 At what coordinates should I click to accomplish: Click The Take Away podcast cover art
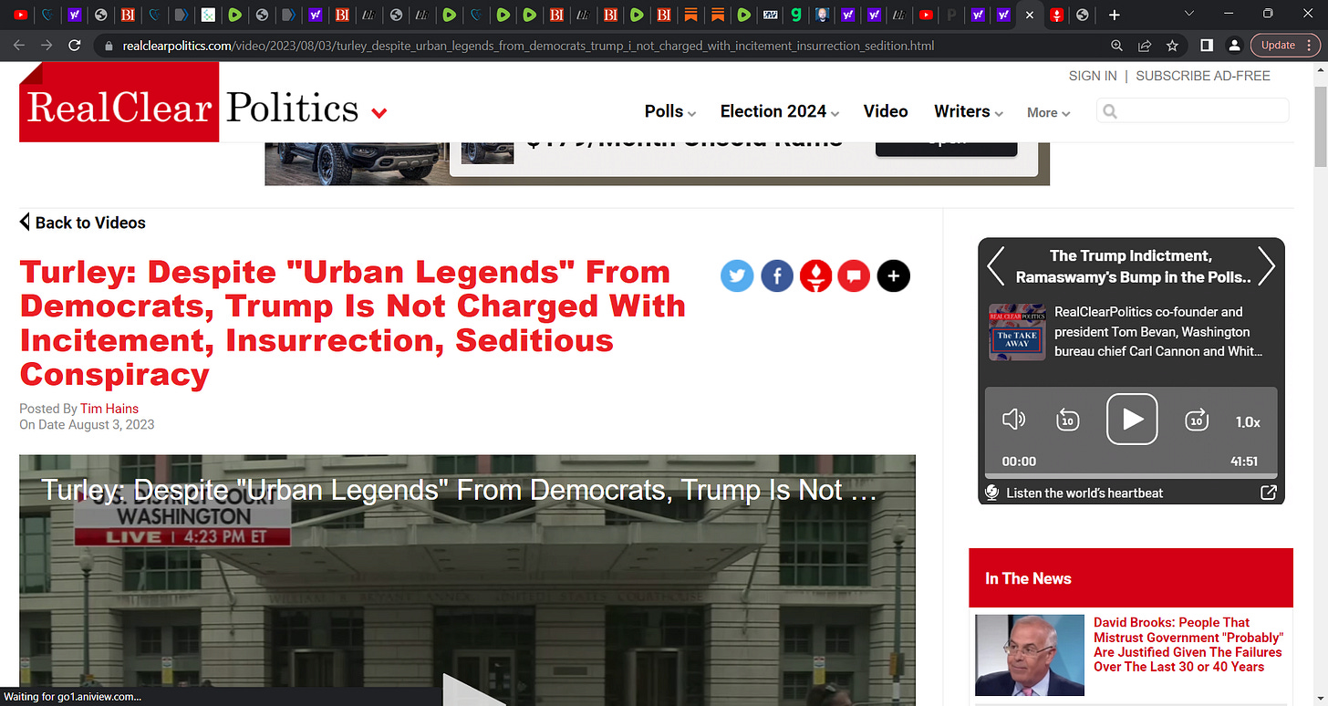(1017, 332)
